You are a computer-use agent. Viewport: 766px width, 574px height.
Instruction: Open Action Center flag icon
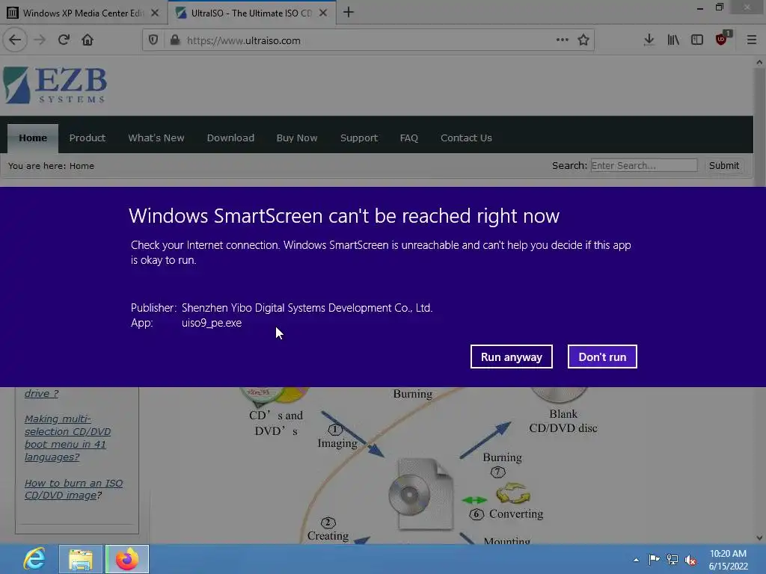point(654,559)
